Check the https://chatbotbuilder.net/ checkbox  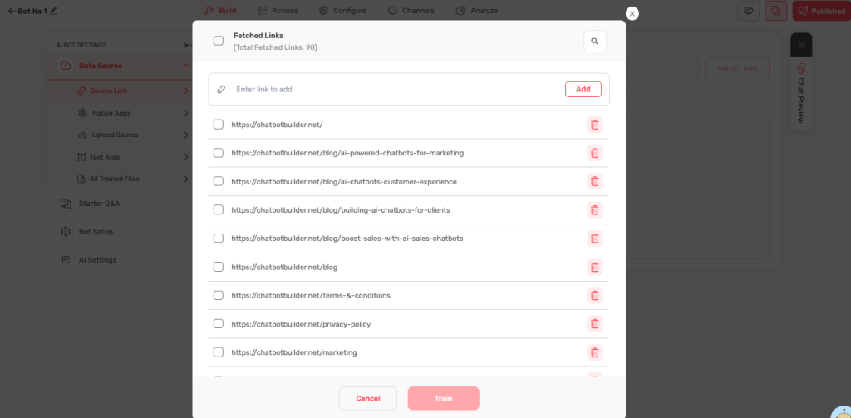tap(219, 125)
